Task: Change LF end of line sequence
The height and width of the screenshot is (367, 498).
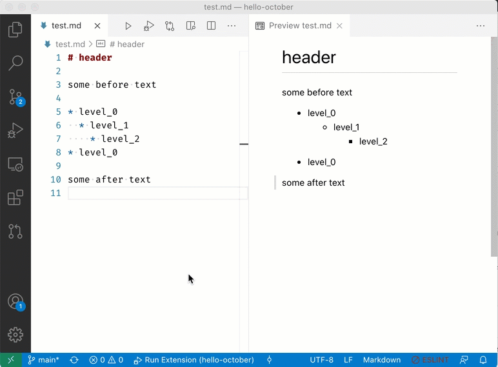Action: pyautogui.click(x=348, y=360)
